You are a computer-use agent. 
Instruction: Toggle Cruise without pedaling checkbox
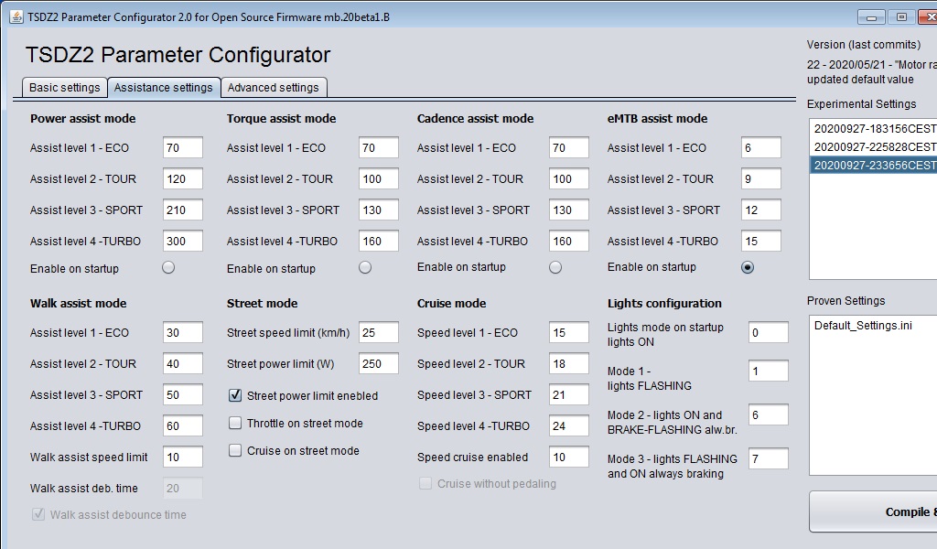click(425, 483)
